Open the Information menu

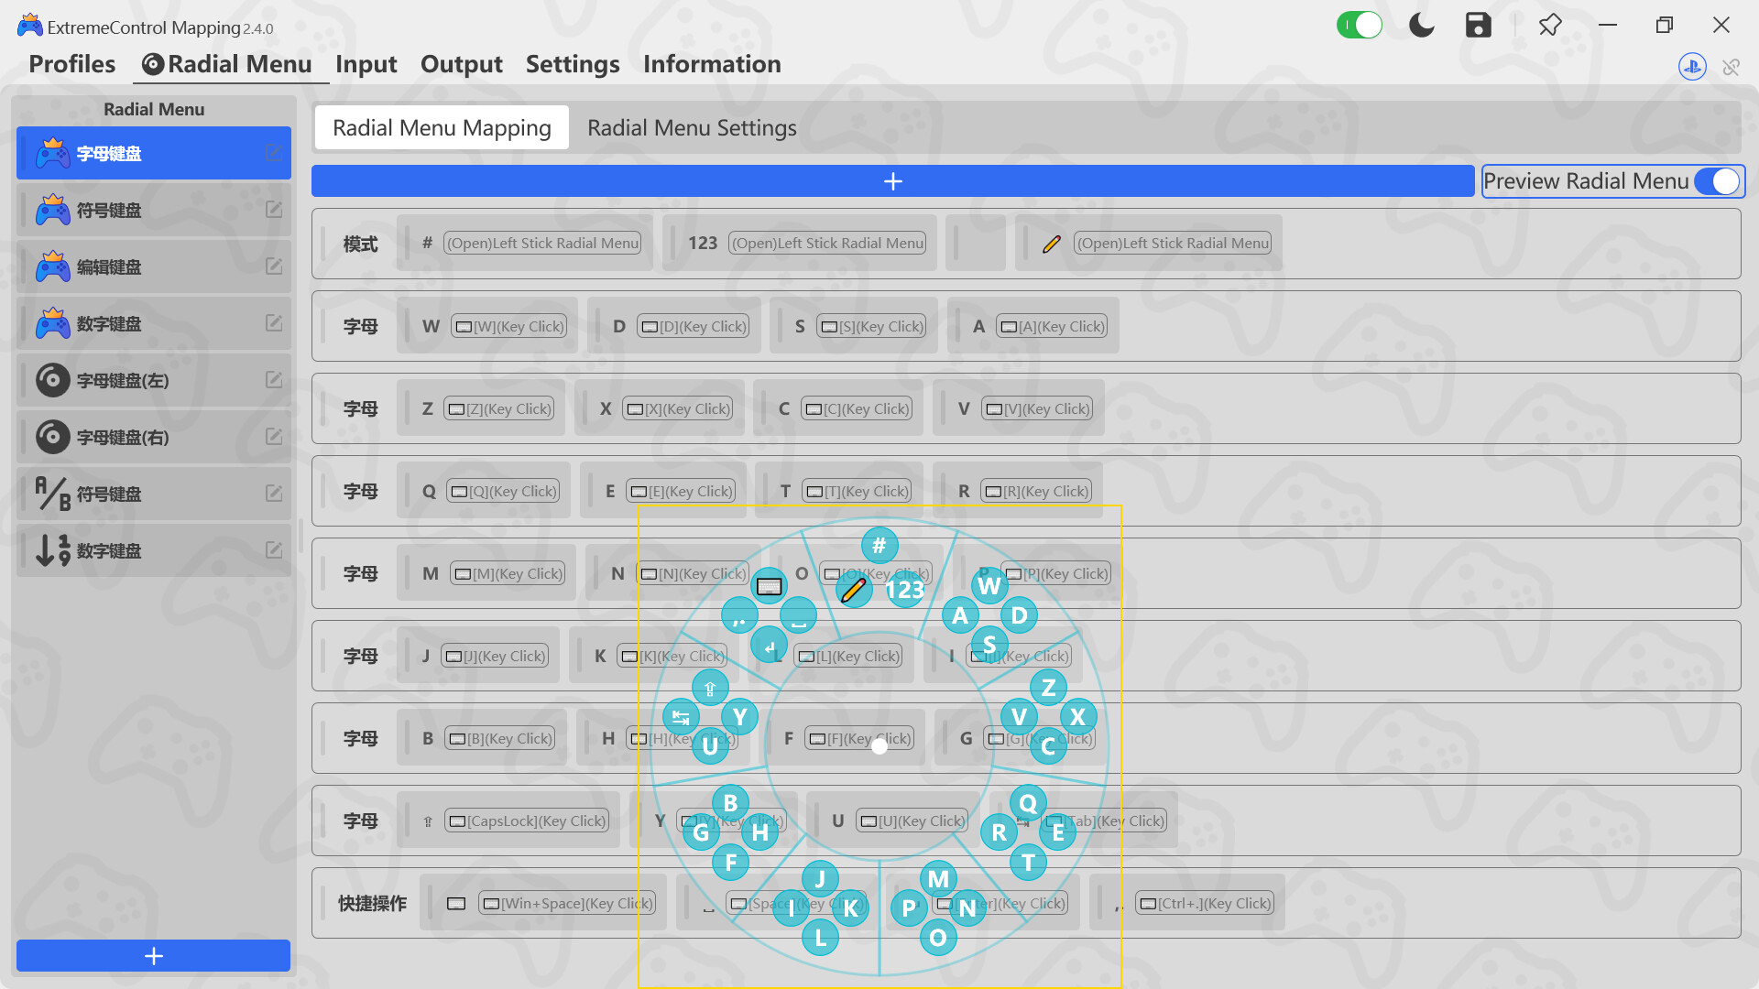click(x=712, y=64)
